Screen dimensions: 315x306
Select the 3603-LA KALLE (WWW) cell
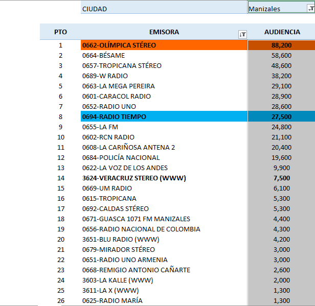tap(164, 280)
